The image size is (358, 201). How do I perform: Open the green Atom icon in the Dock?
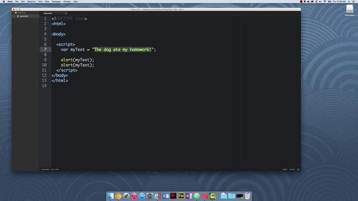[196, 196]
